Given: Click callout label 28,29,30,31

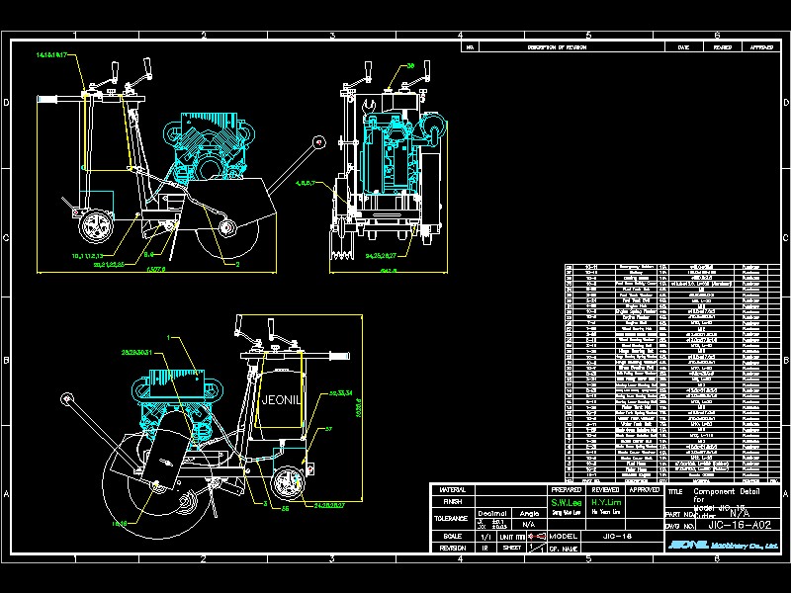Looking at the screenshot, I should [136, 353].
